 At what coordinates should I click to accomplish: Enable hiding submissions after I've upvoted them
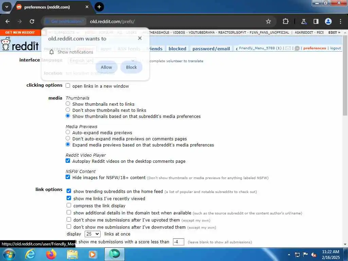tap(69, 220)
